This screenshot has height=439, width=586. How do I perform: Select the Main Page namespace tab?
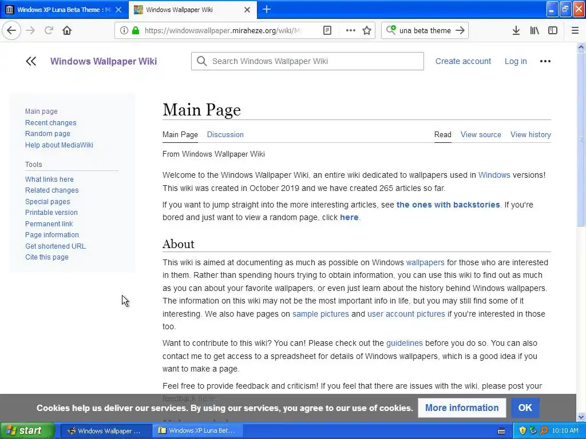pyautogui.click(x=180, y=135)
